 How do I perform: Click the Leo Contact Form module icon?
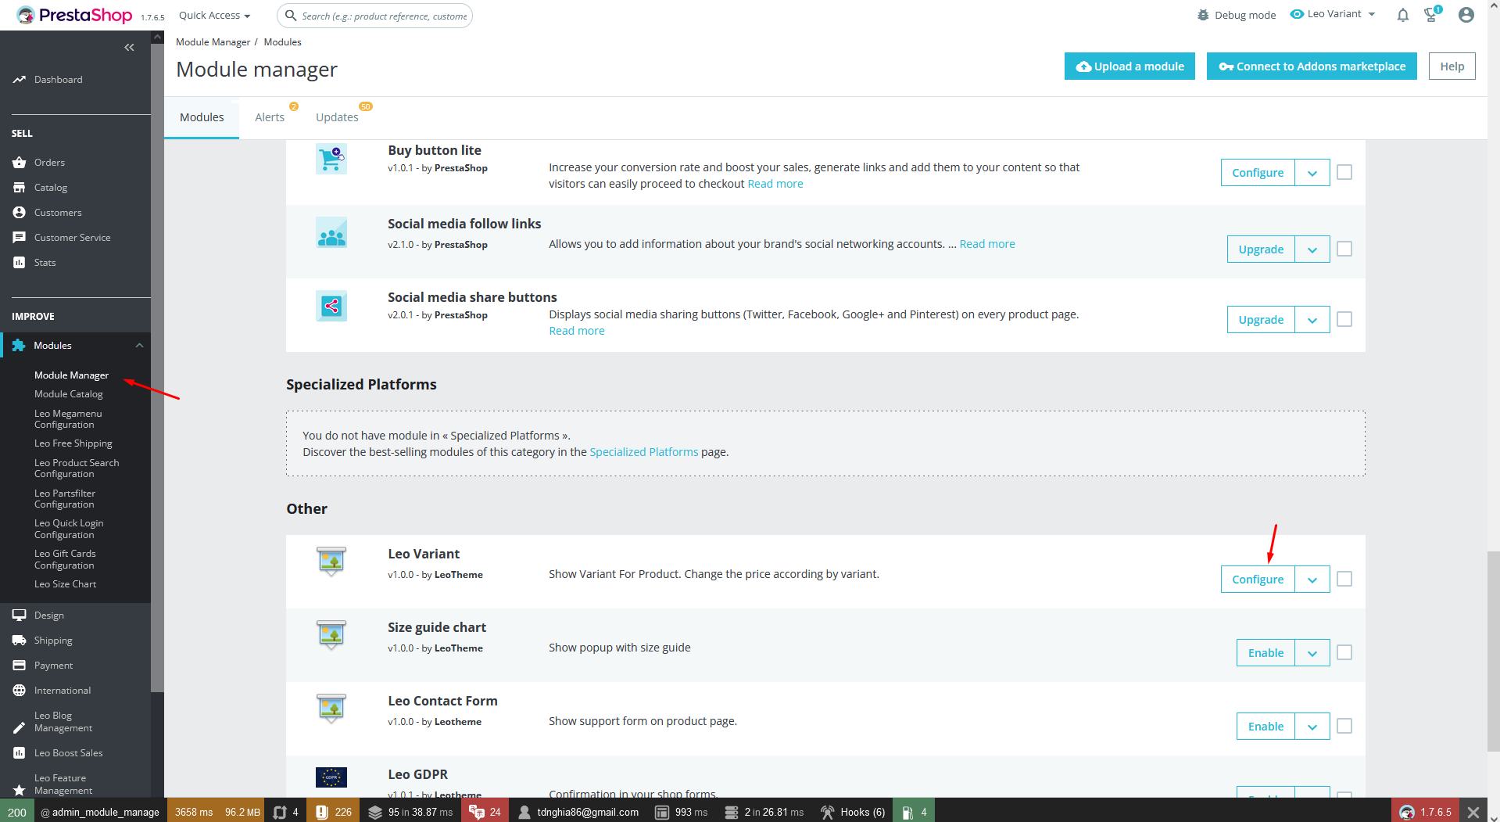[x=331, y=708]
